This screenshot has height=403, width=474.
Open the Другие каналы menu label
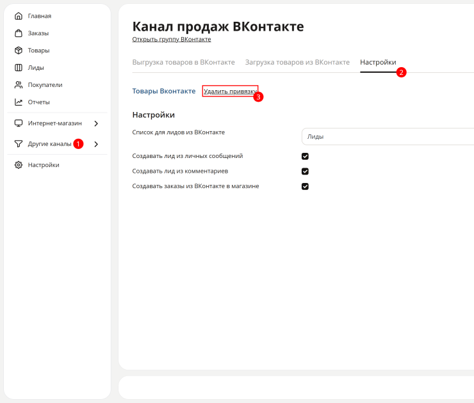(x=49, y=144)
